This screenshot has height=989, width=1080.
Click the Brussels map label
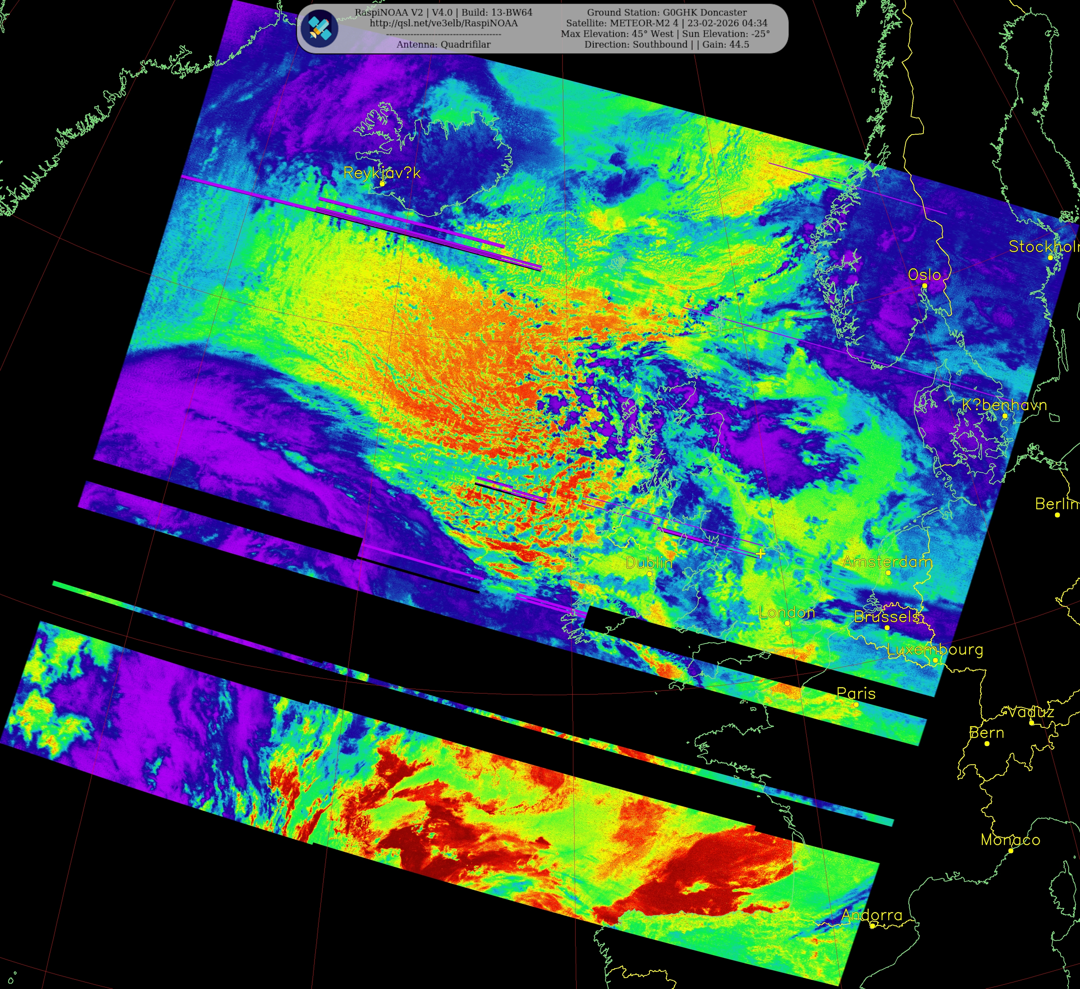pyautogui.click(x=887, y=616)
